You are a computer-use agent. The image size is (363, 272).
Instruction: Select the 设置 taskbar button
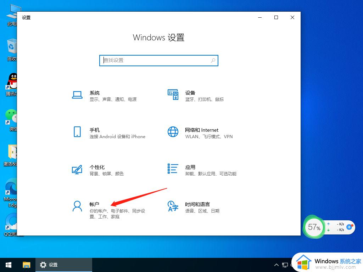coord(64,265)
